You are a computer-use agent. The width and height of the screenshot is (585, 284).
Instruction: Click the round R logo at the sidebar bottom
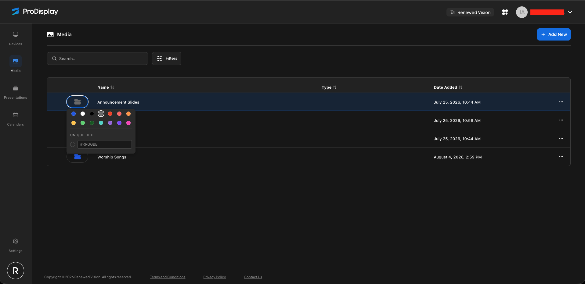pos(16,271)
